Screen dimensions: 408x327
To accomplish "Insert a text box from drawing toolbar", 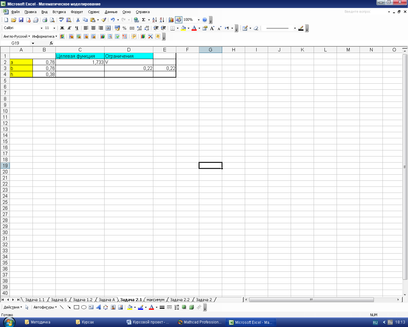I will (x=91, y=307).
